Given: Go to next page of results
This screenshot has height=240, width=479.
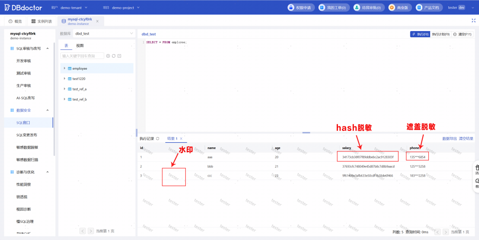Looking at the screenshot, I should point(446,232).
